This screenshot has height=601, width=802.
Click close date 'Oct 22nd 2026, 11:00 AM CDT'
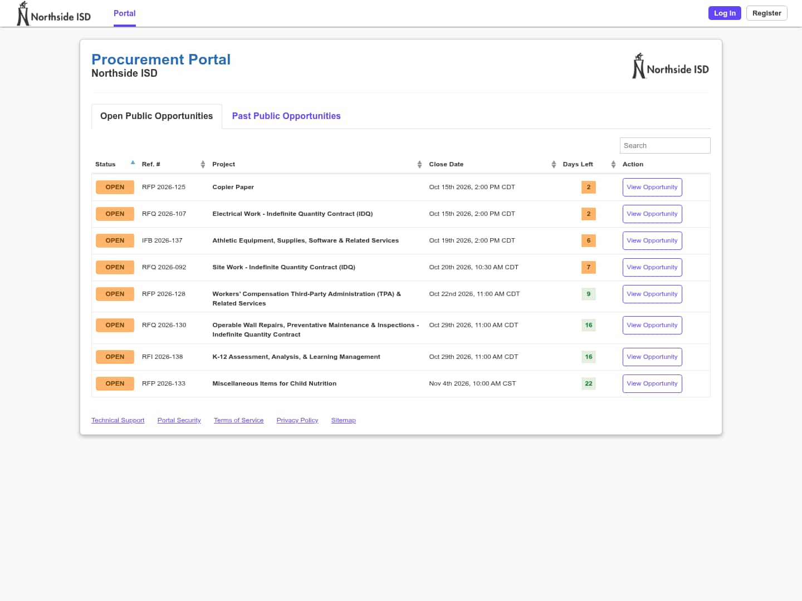[x=474, y=294]
